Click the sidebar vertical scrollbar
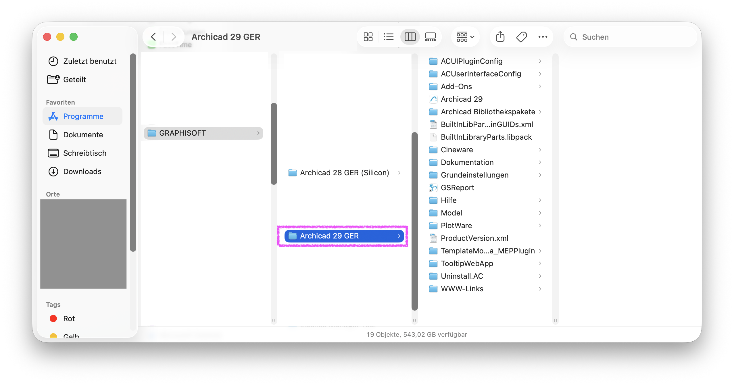Image resolution: width=734 pixels, height=385 pixels. (x=133, y=152)
